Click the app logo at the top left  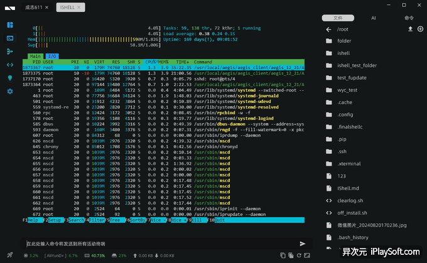10,8
